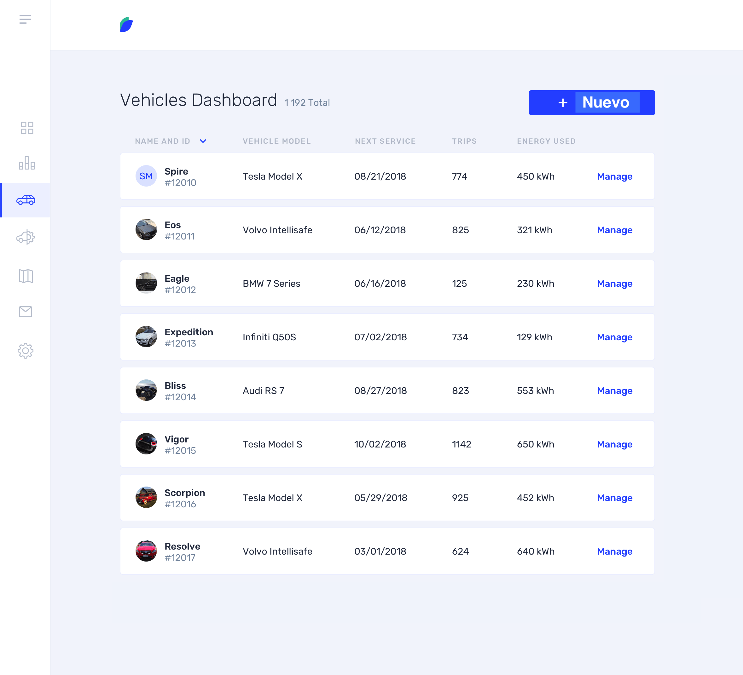Viewport: 743px width, 675px height.
Task: Open the dashboard grid icon in sidebar
Action: pos(27,128)
